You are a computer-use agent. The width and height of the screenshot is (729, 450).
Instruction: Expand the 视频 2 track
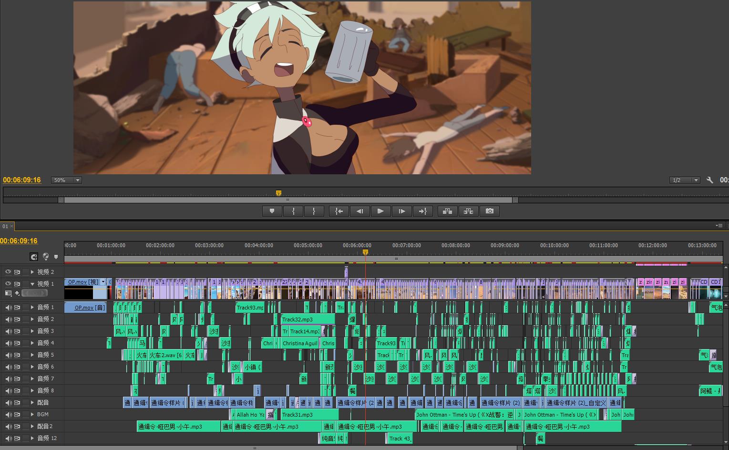tap(32, 272)
